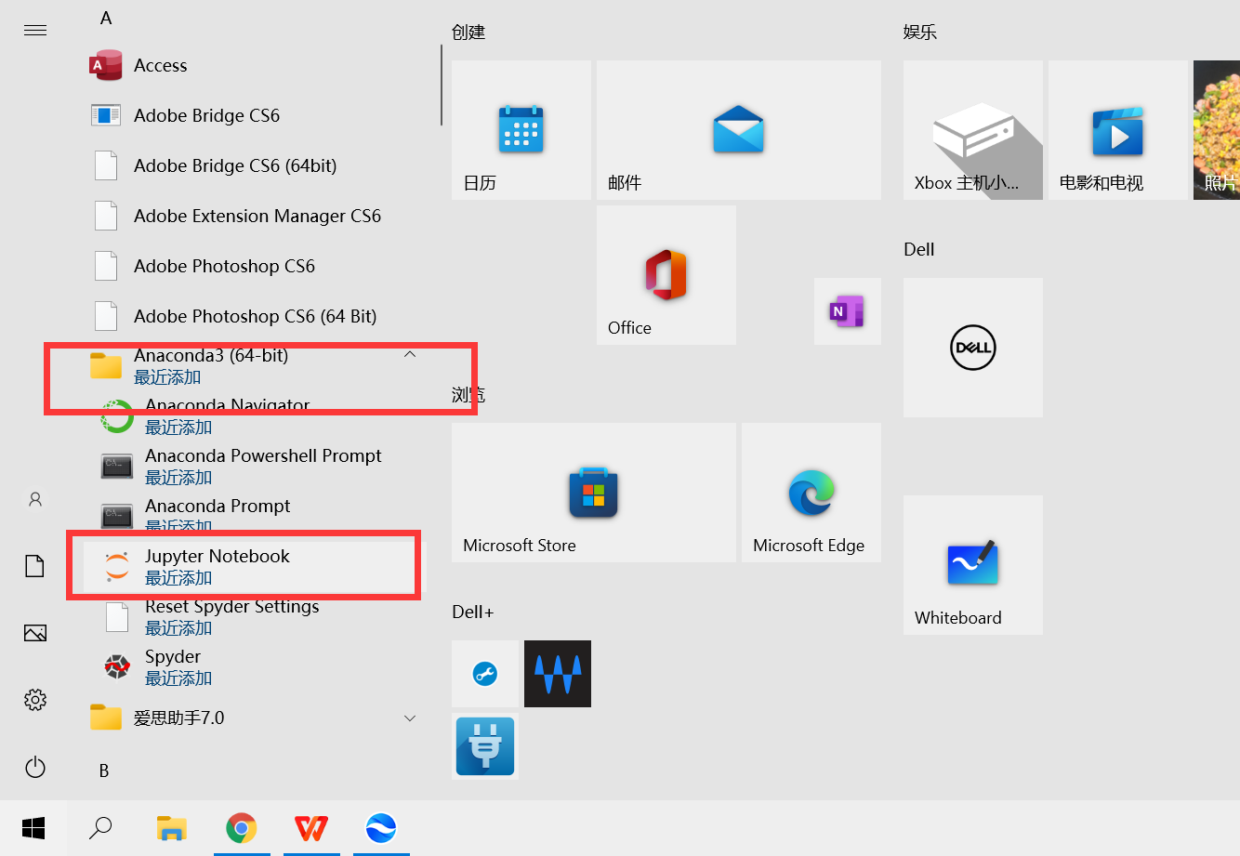
Task: Open the Microsoft Store tile
Action: click(x=594, y=493)
